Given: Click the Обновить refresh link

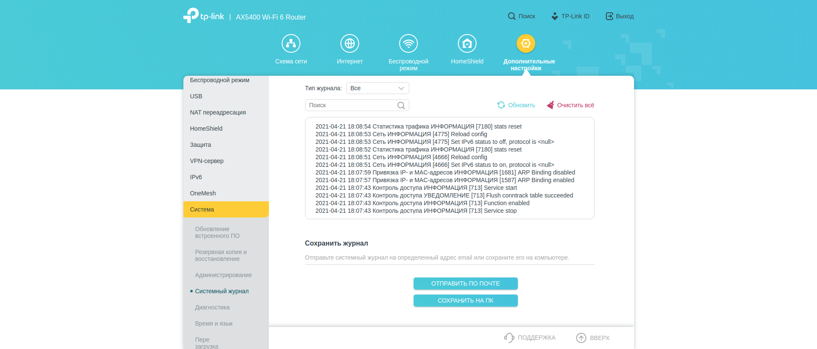Looking at the screenshot, I should point(516,105).
